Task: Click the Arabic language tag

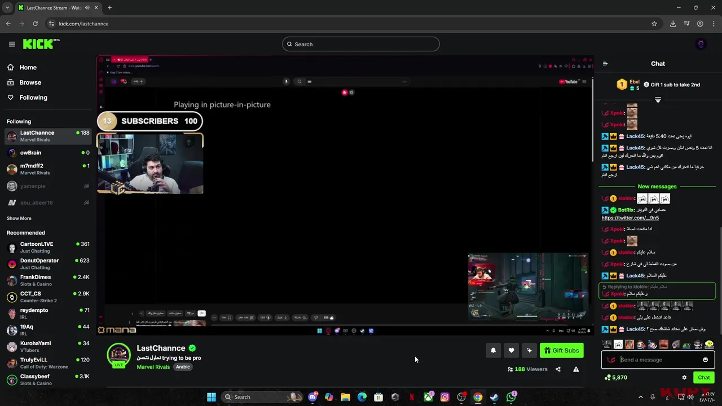Action: (x=183, y=367)
